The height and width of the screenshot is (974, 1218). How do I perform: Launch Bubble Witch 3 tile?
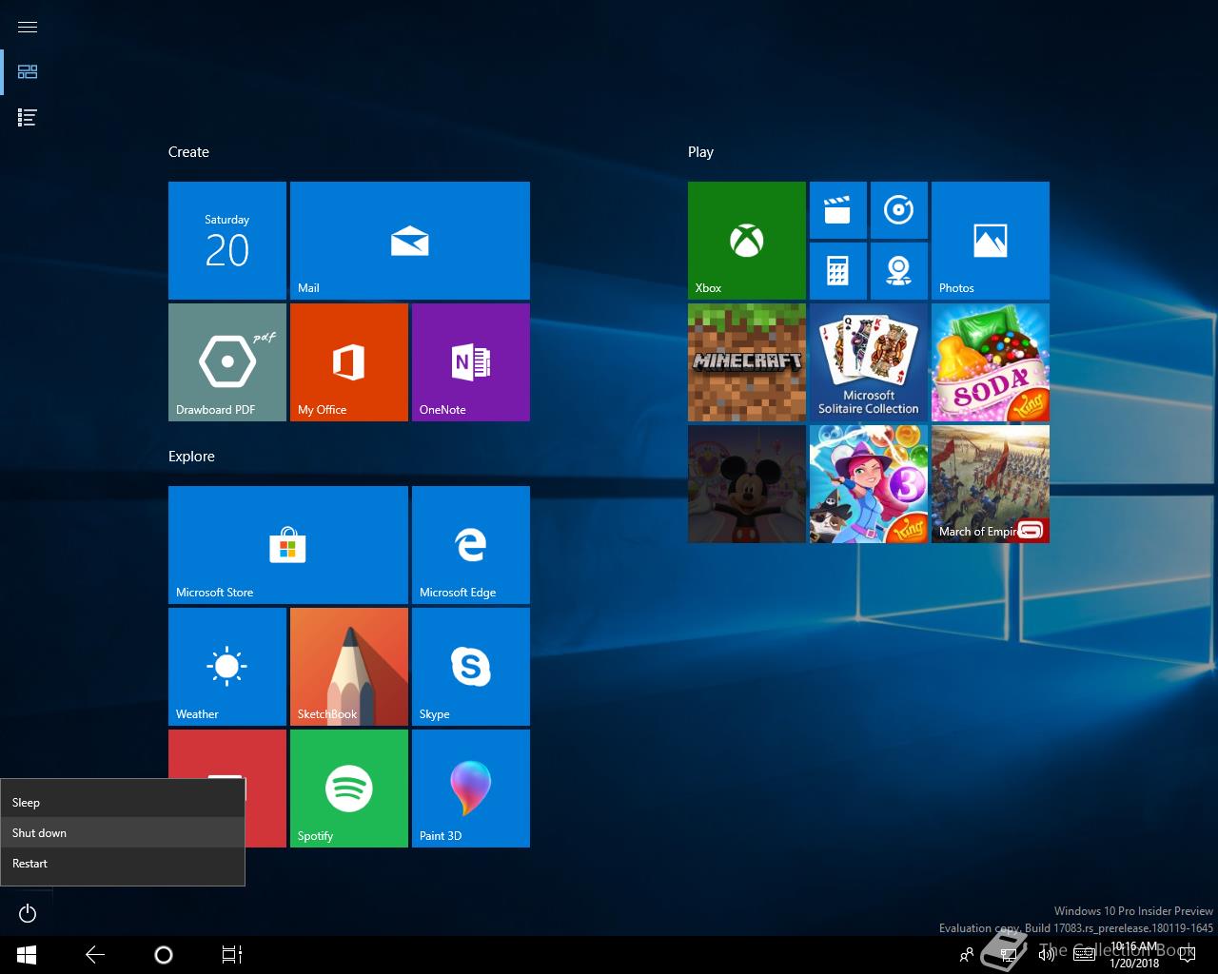coord(869,484)
